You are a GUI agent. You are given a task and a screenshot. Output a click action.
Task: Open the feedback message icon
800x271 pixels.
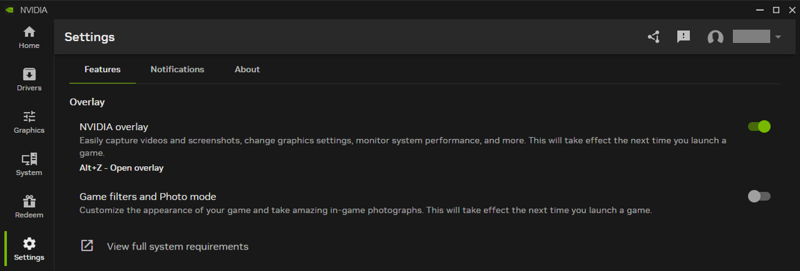tap(683, 37)
